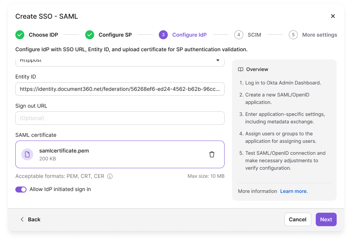Click the Cancel button
349x240 pixels.
297,219
